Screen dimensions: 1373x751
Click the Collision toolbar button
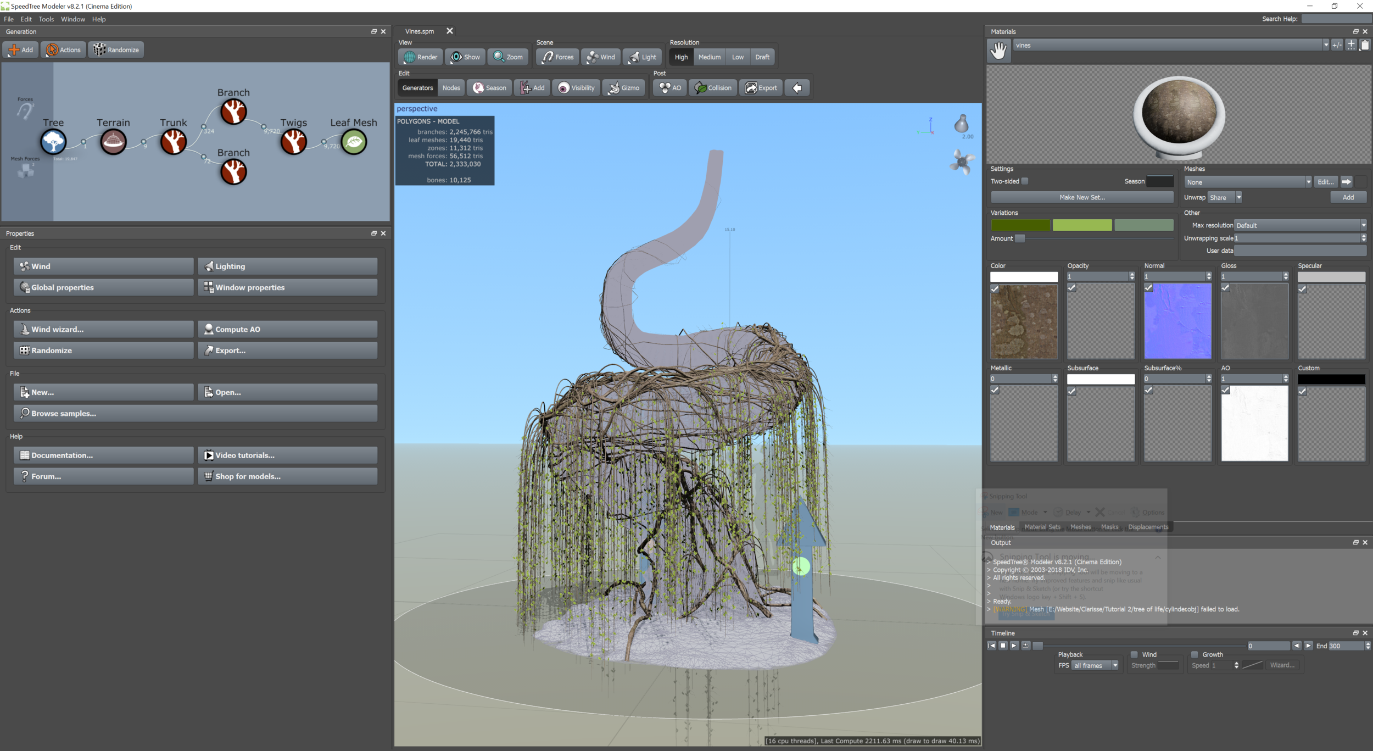tap(713, 88)
